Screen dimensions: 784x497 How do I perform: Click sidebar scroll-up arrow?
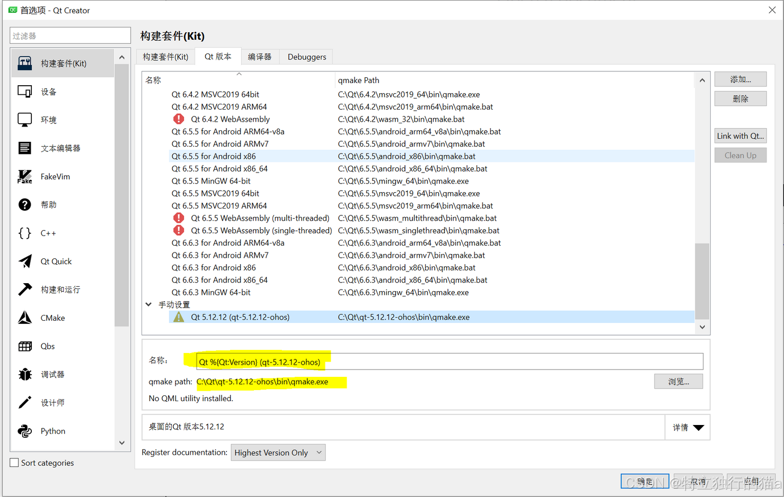(122, 57)
